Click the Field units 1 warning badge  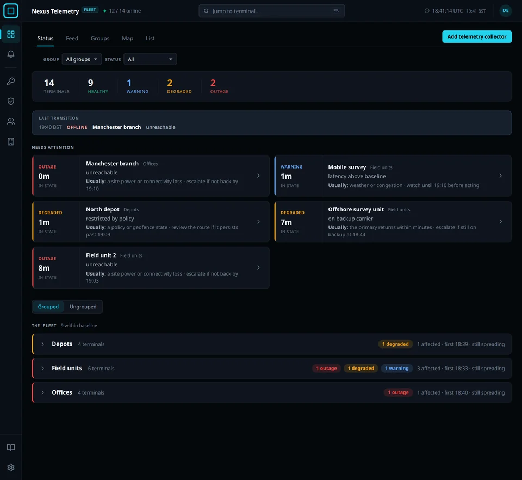coord(396,369)
